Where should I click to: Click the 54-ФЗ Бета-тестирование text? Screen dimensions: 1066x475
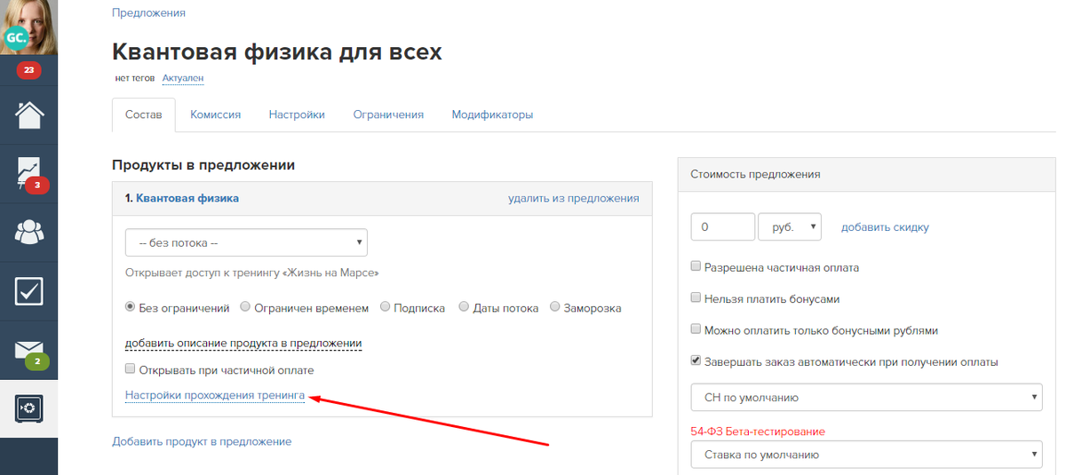pyautogui.click(x=757, y=431)
